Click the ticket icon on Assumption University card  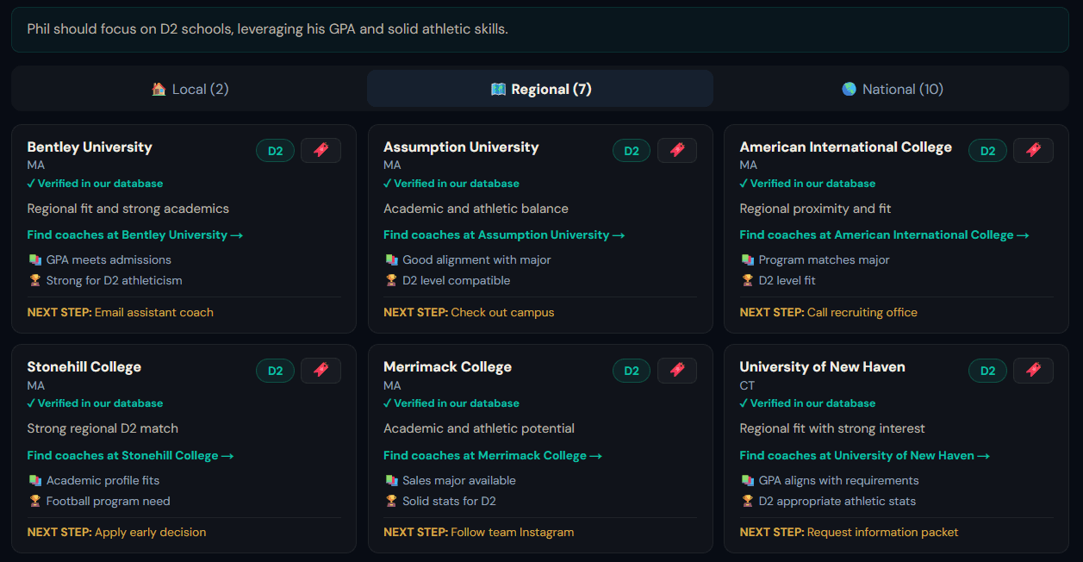click(x=677, y=150)
